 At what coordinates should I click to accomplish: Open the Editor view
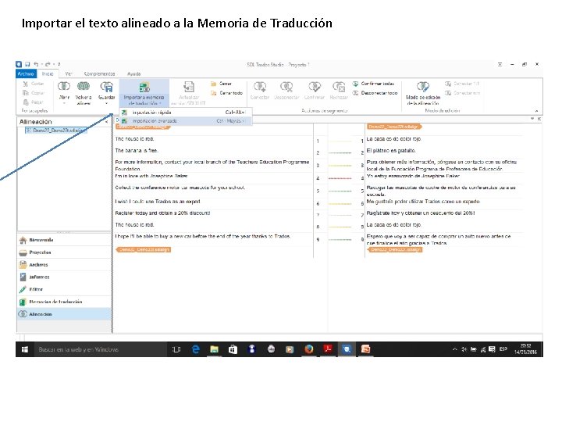tap(64, 289)
